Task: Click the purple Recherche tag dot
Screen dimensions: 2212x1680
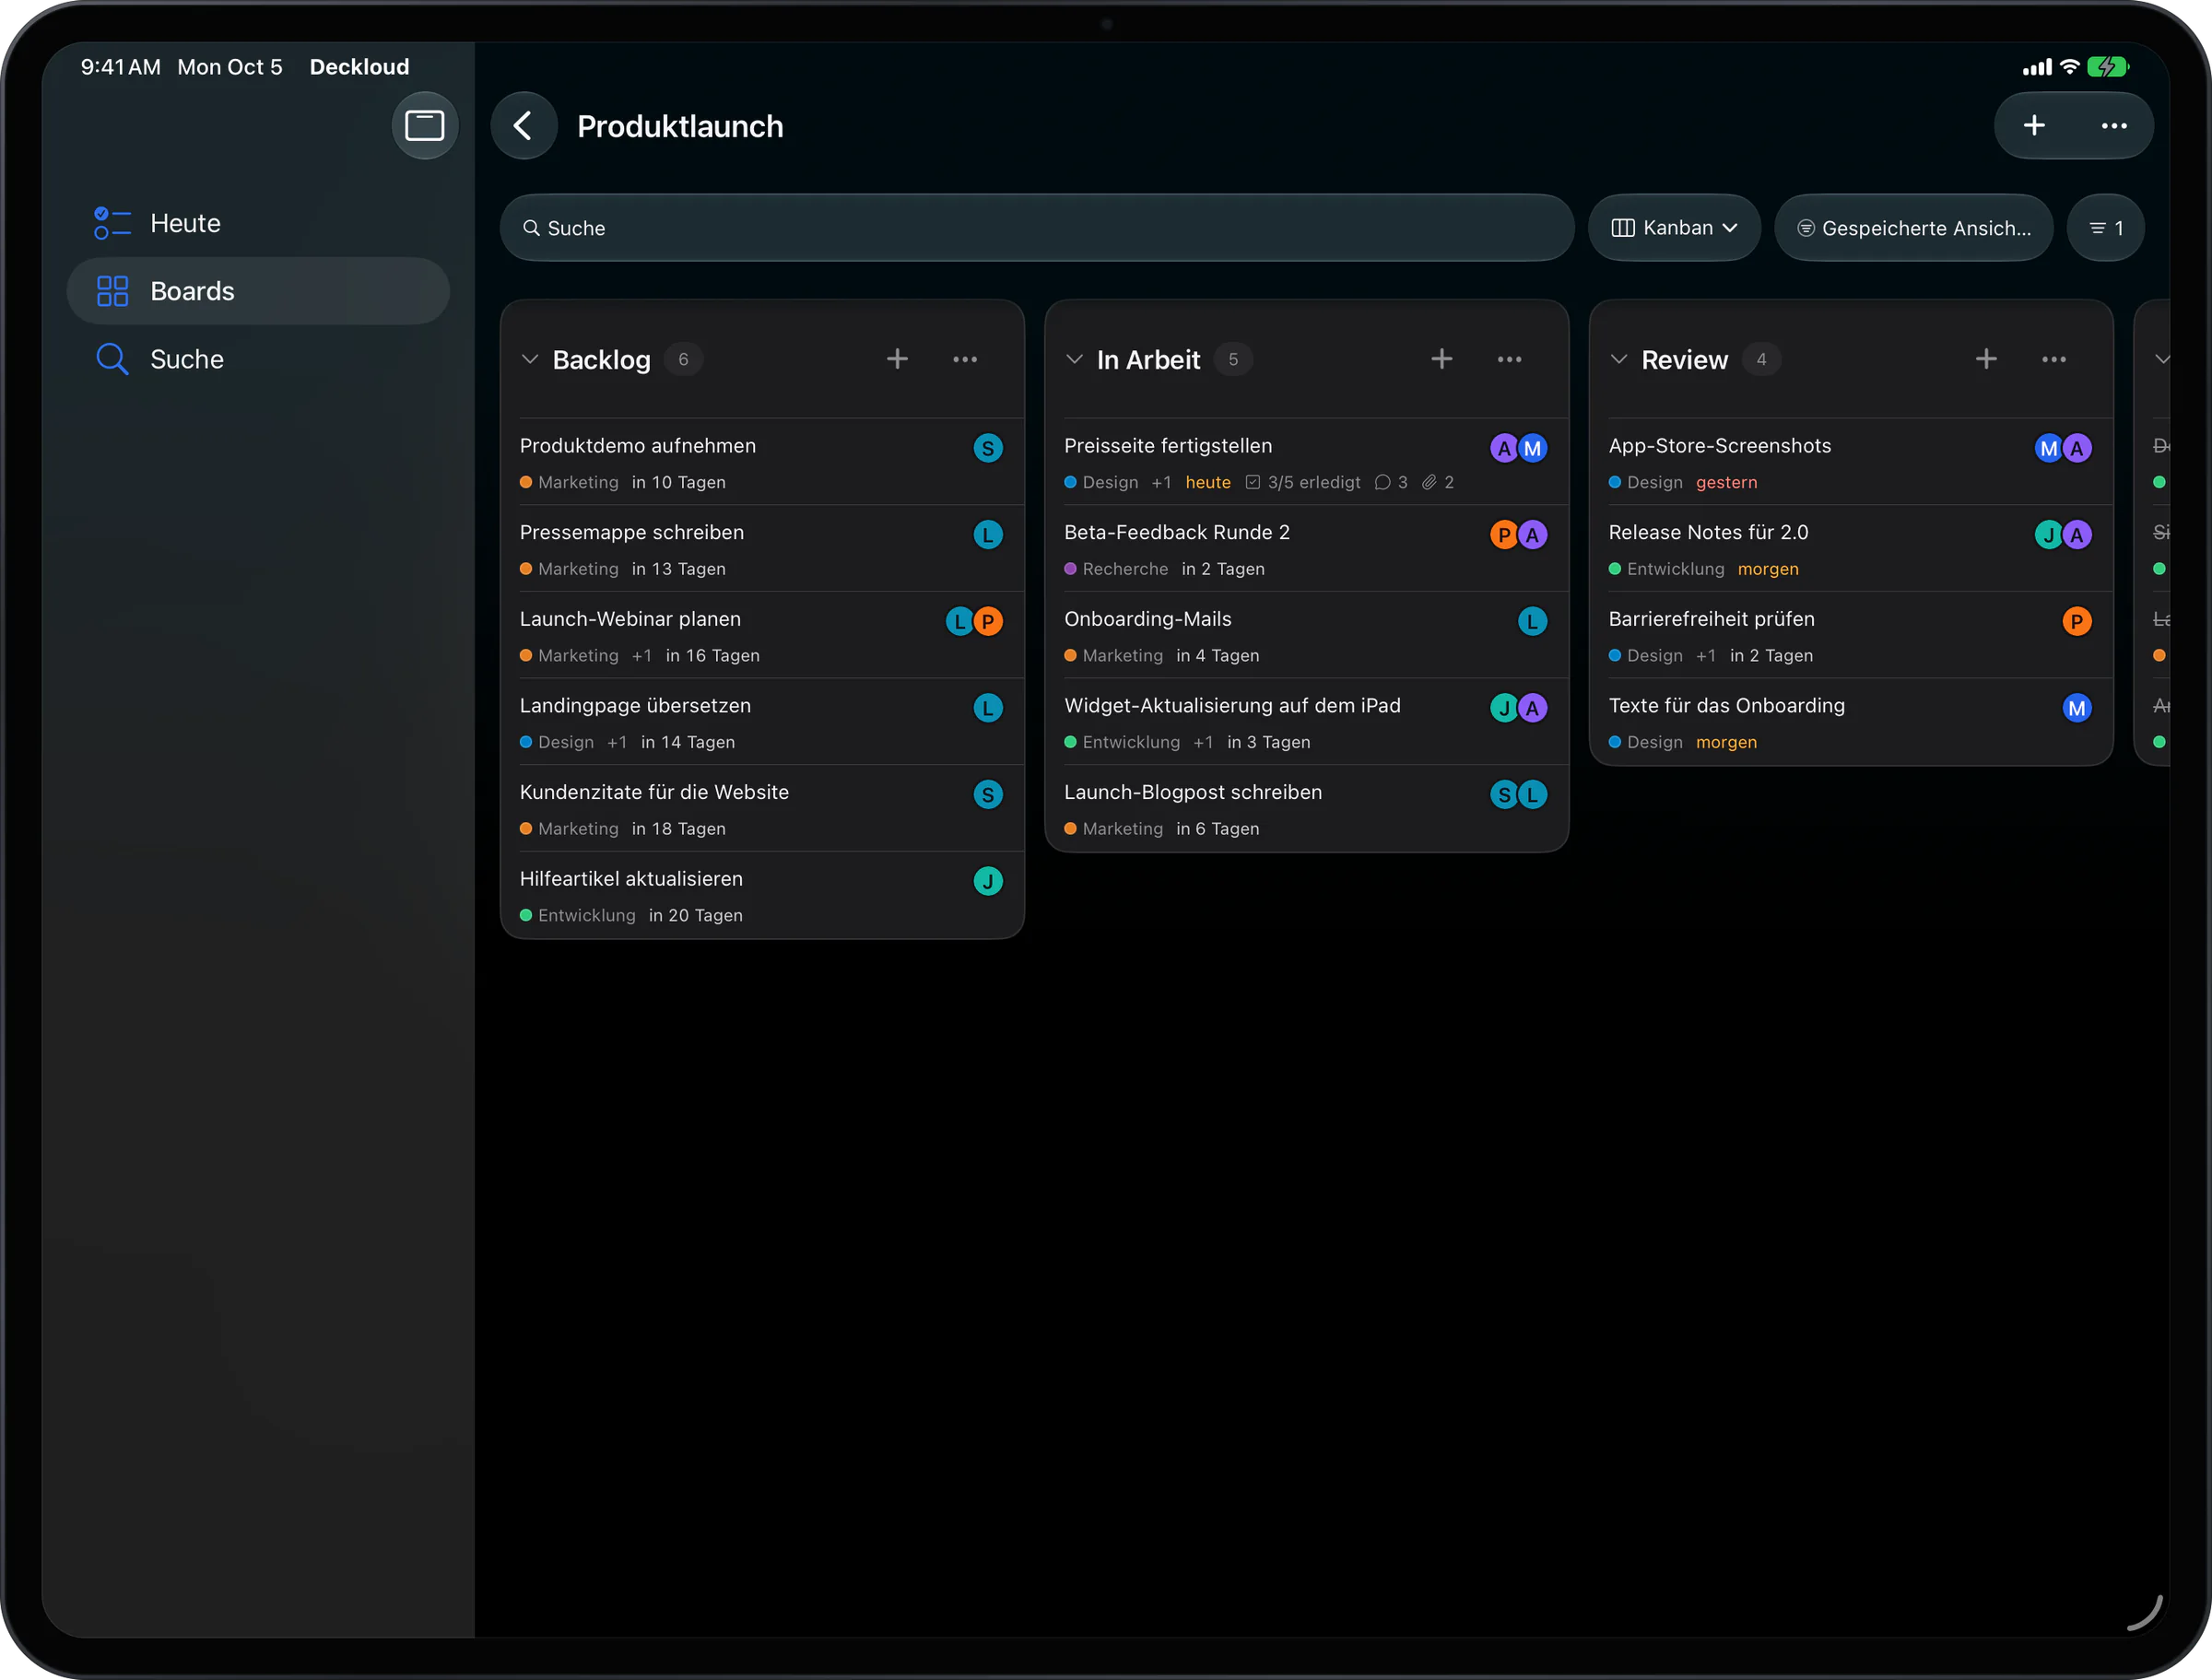Action: pyautogui.click(x=1070, y=569)
